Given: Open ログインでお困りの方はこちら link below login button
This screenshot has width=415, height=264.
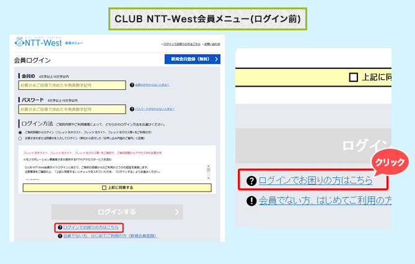Looking at the screenshot, I should click(x=91, y=227).
